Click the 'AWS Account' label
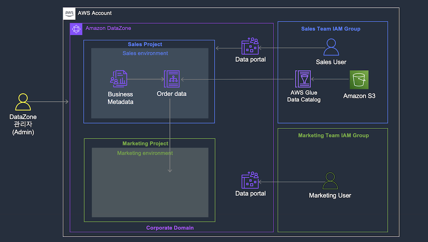Screen dimensions: 428x242 (94, 13)
